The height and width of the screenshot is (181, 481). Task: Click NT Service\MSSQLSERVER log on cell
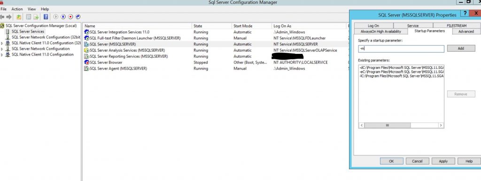295,45
